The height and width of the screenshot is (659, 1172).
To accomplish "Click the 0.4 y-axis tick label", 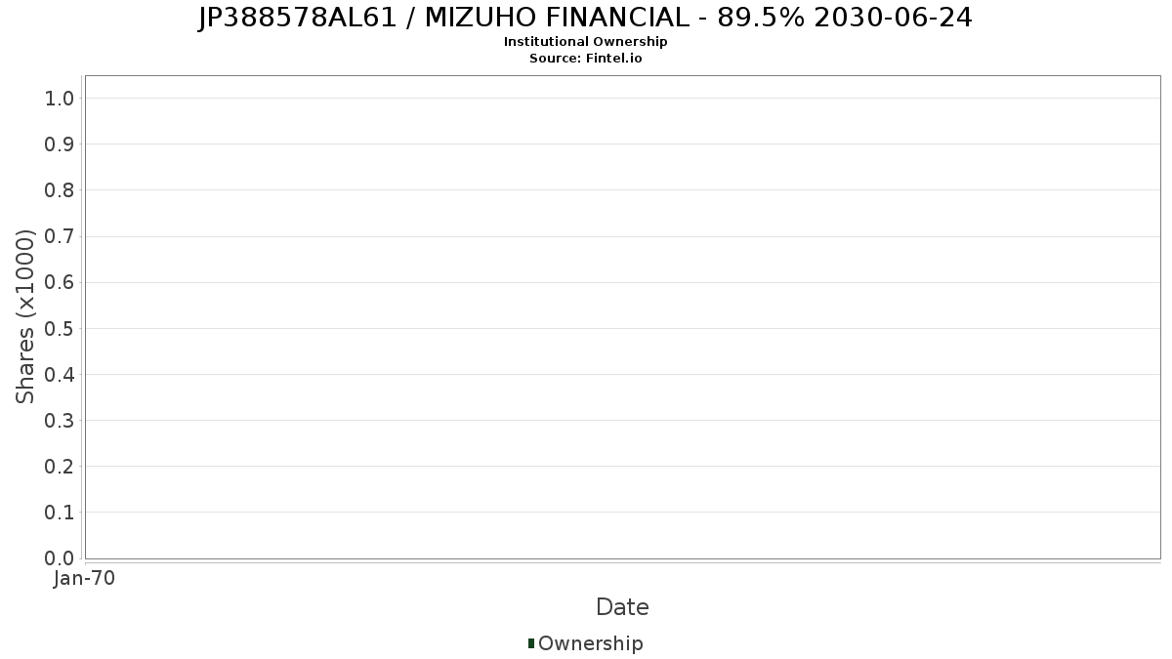I will point(59,375).
